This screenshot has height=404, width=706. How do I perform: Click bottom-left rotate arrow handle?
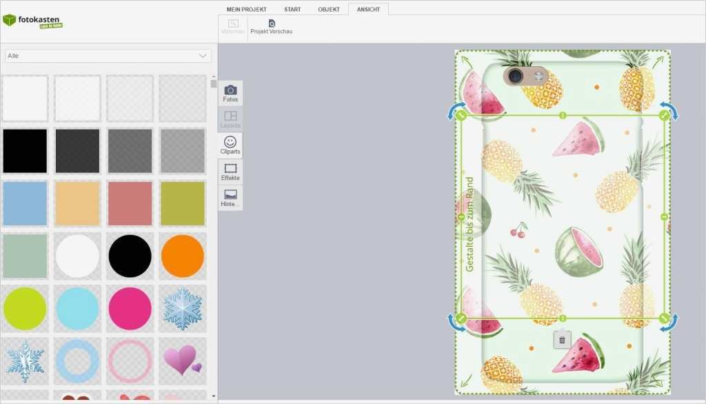coord(455,323)
